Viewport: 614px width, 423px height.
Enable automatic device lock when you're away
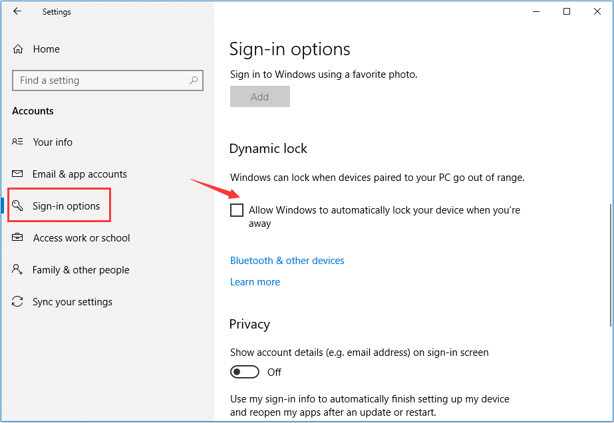[237, 210]
